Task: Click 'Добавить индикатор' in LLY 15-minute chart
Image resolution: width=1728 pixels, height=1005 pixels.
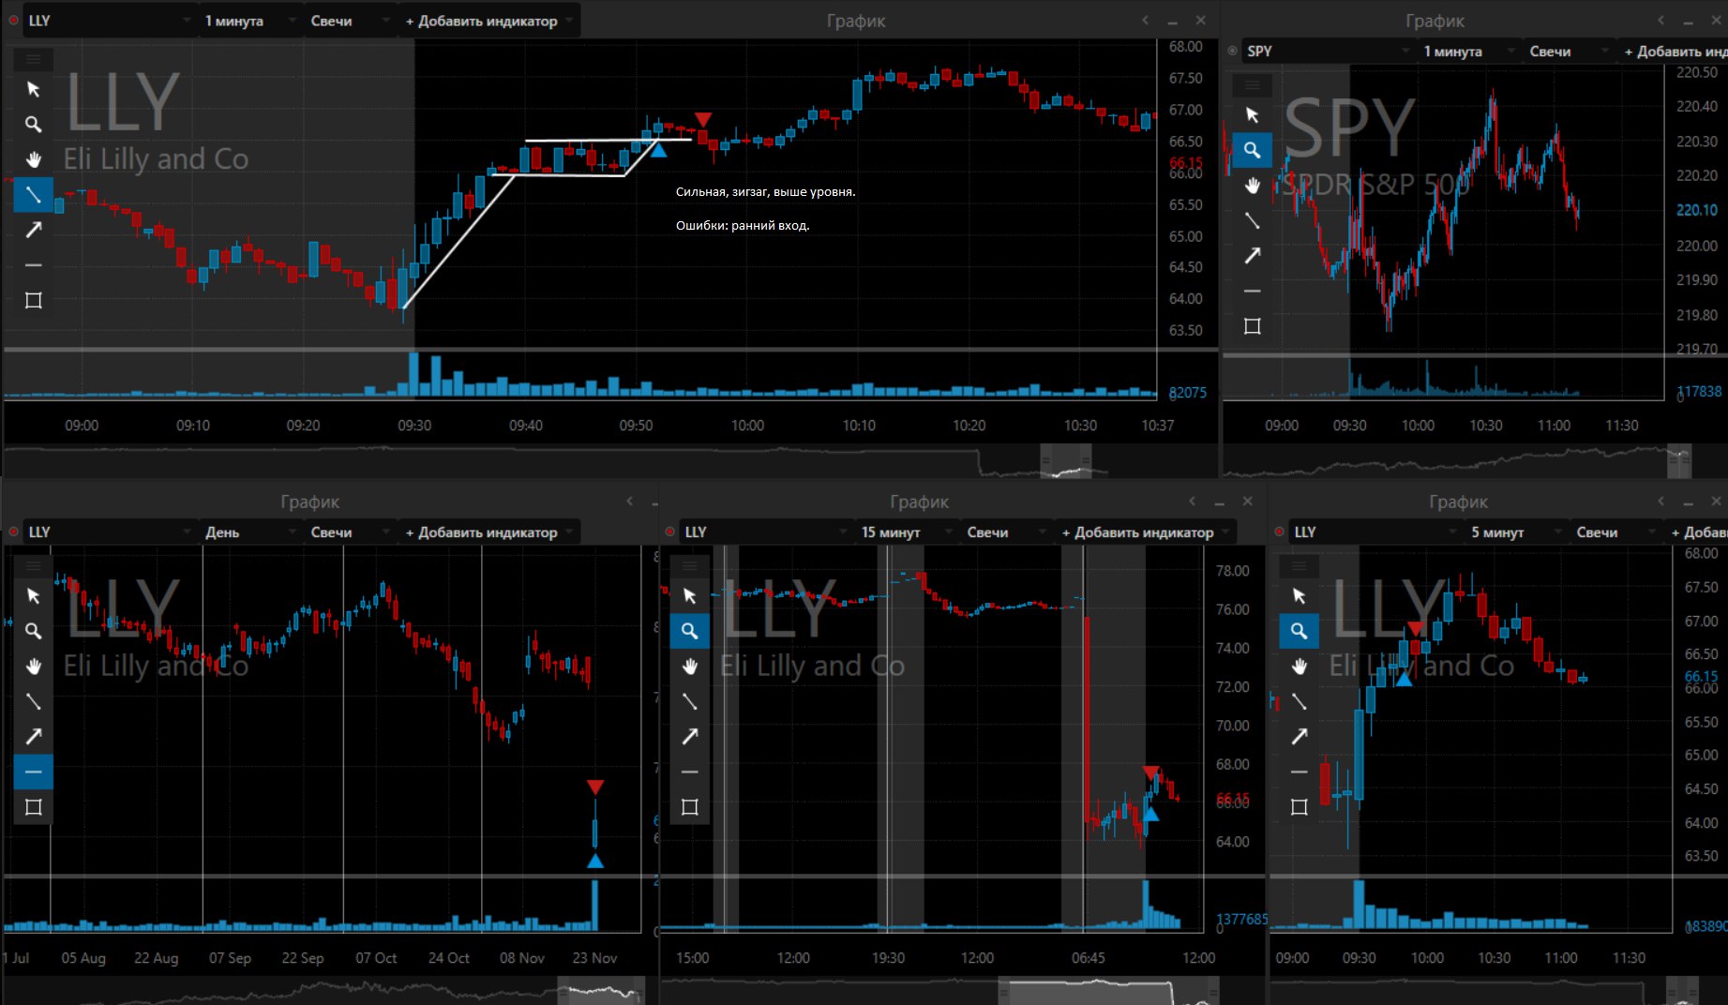Action: [x=1144, y=532]
